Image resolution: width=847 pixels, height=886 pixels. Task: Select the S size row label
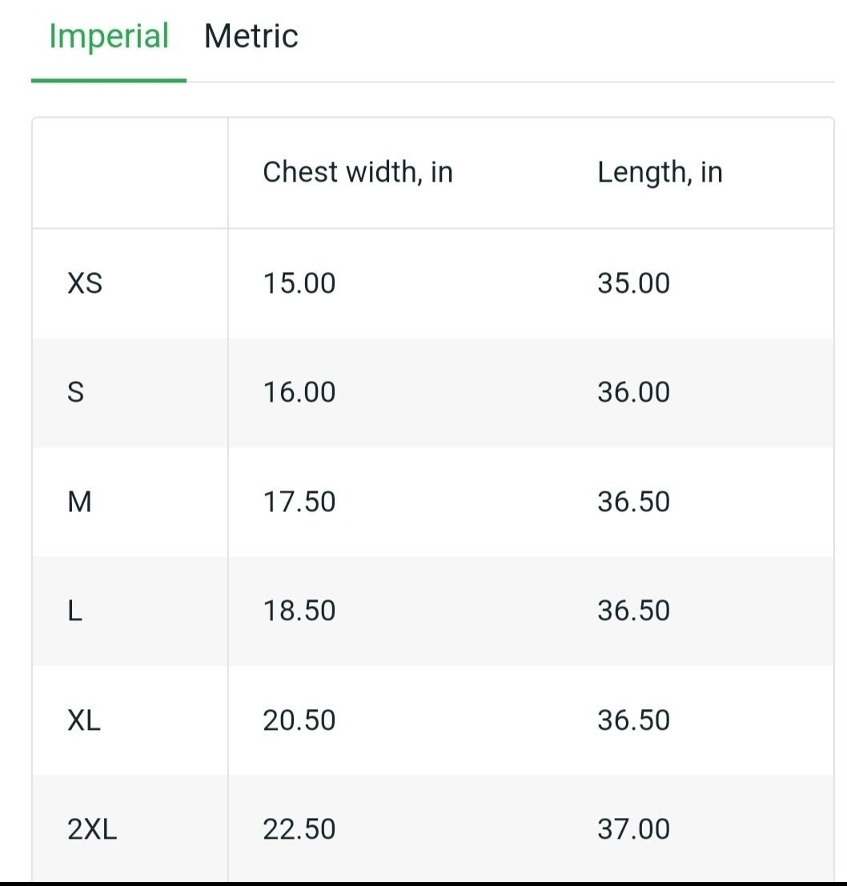(x=76, y=392)
